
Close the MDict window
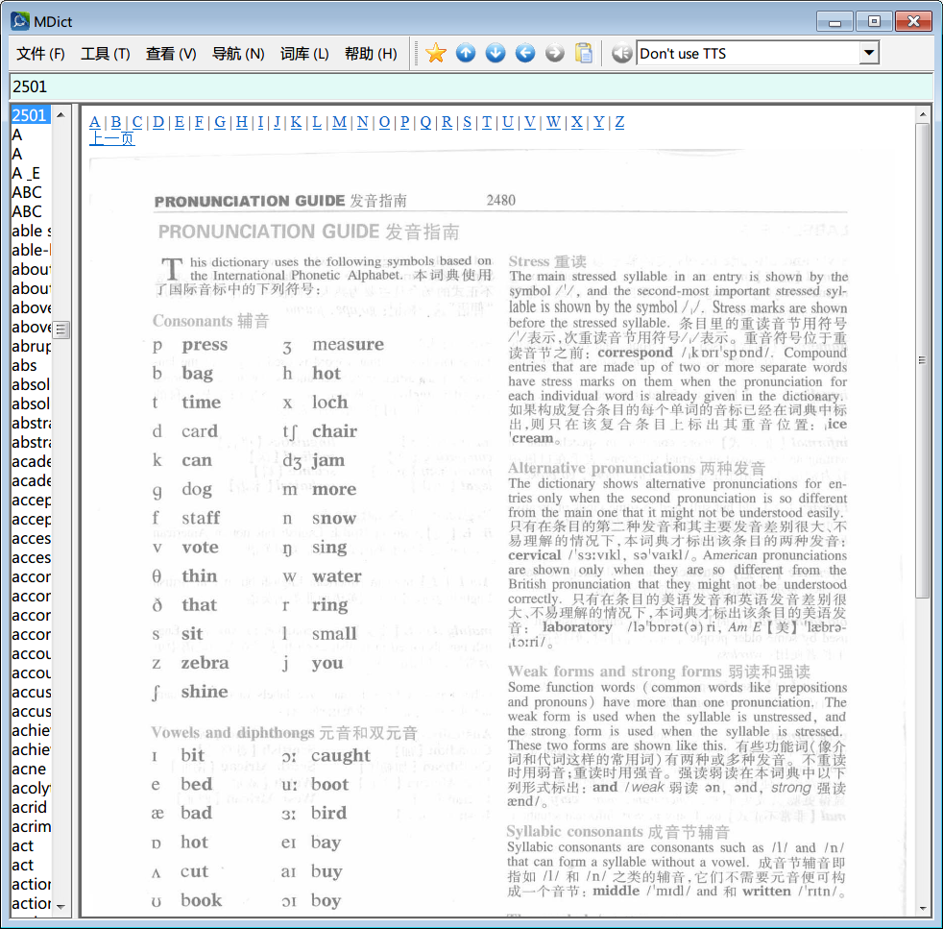913,22
